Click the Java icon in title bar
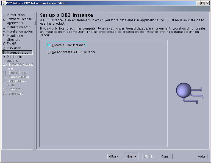The width and height of the screenshot is (211, 163). (x=4, y=3)
